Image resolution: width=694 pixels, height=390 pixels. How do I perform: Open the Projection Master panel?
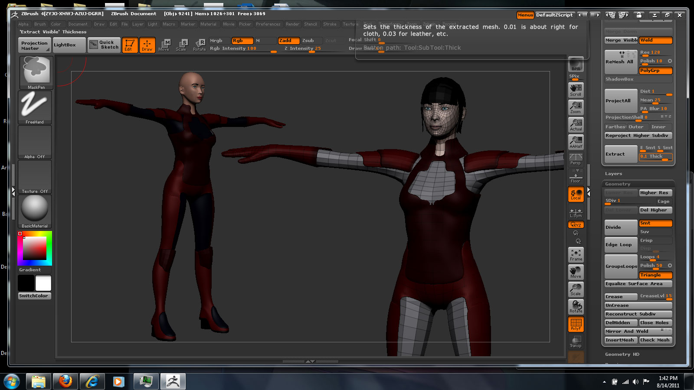(x=34, y=45)
